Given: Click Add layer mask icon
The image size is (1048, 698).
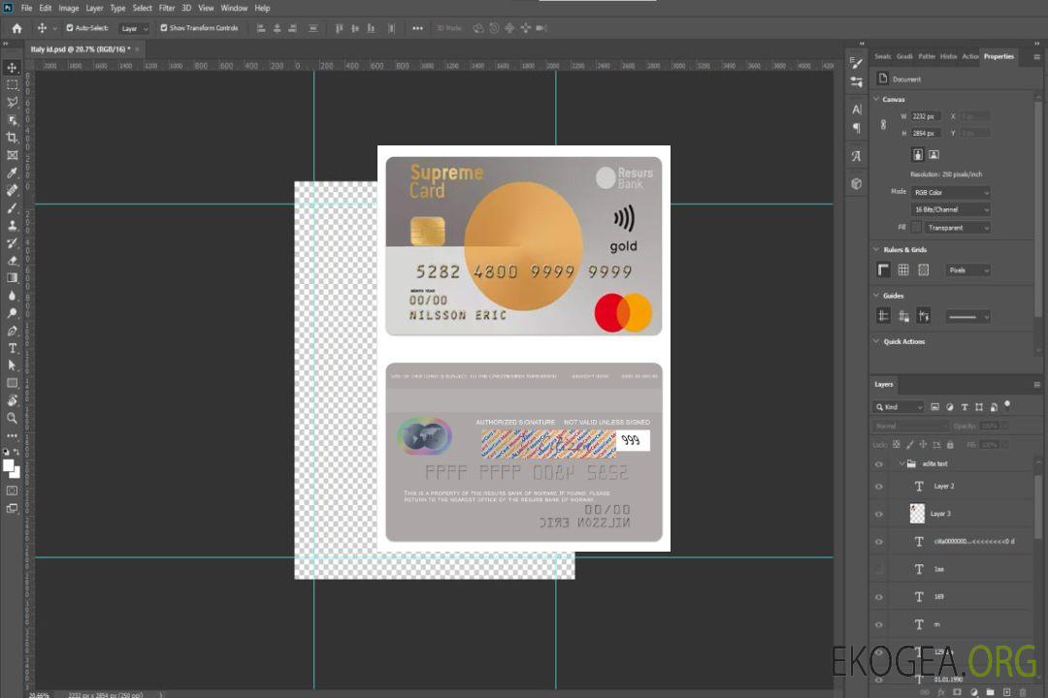Looking at the screenshot, I should point(957,692).
